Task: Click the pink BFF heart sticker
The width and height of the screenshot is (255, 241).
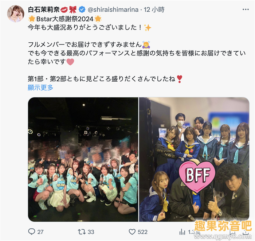Action: coord(197,176)
